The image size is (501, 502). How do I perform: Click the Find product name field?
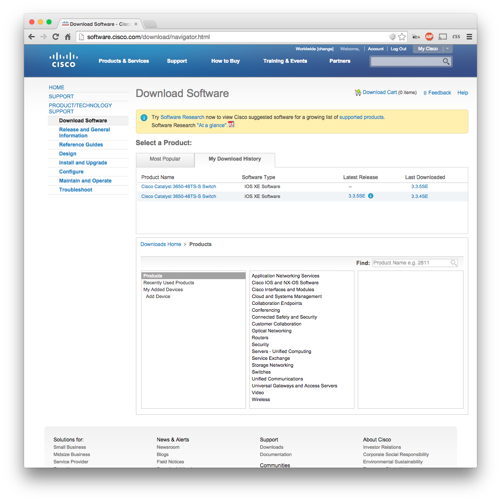[411, 263]
